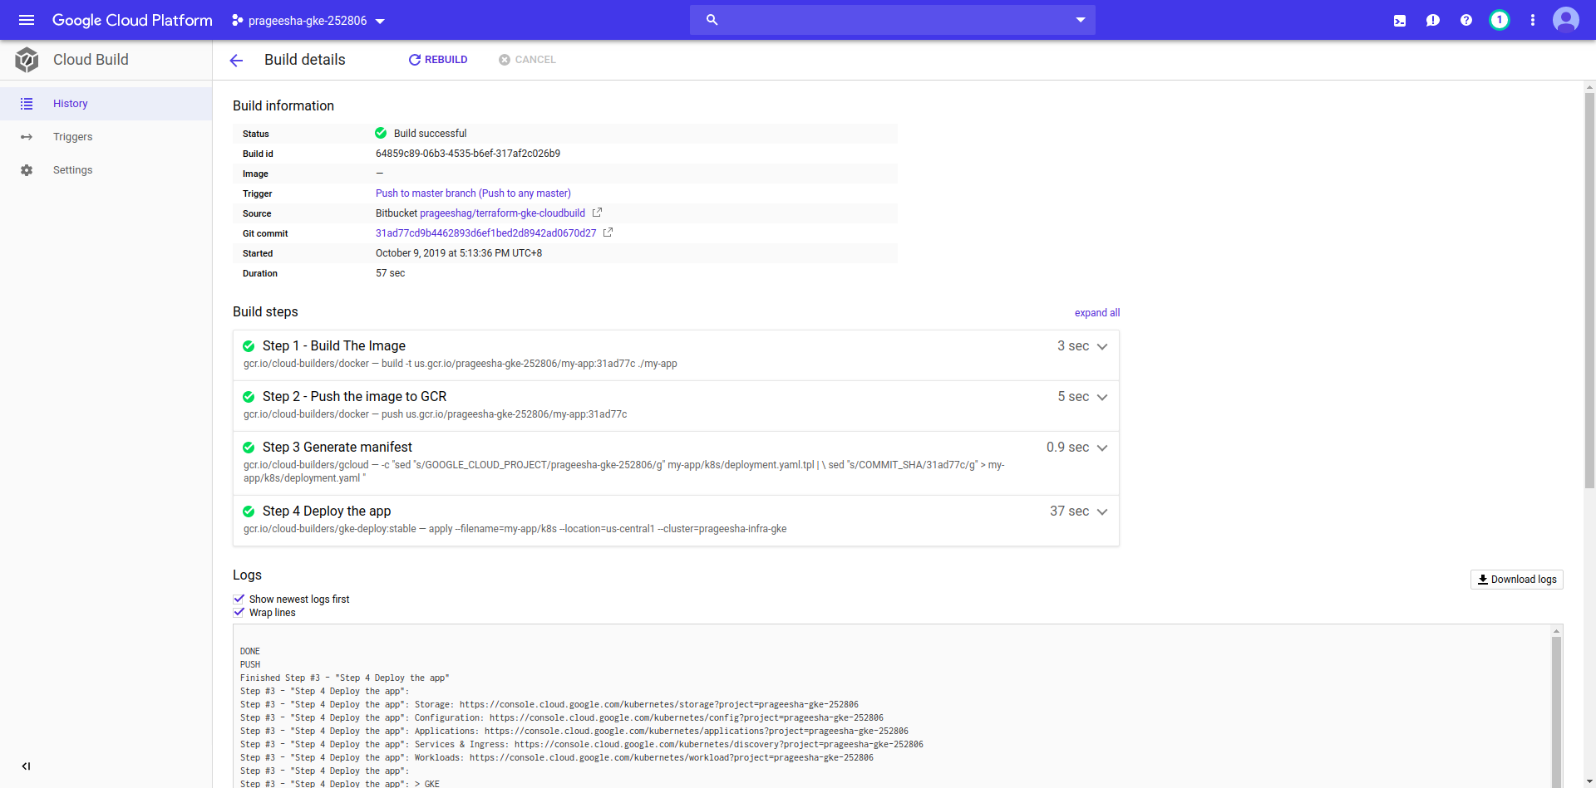Click the expand all link
The width and height of the screenshot is (1596, 788).
coord(1096,313)
